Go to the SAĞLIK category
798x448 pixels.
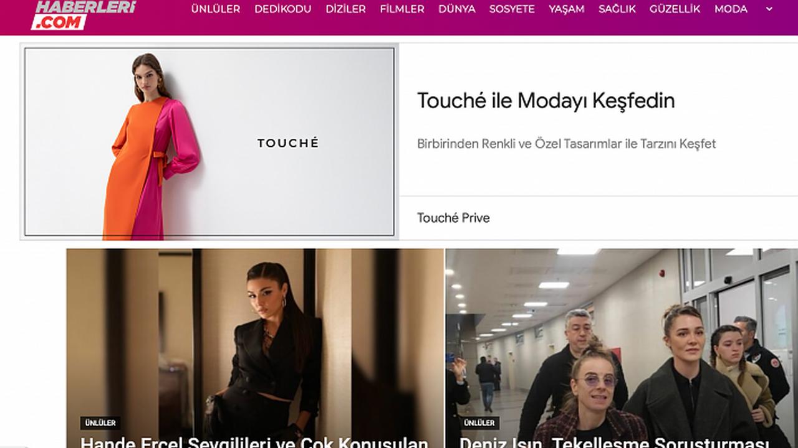click(617, 9)
